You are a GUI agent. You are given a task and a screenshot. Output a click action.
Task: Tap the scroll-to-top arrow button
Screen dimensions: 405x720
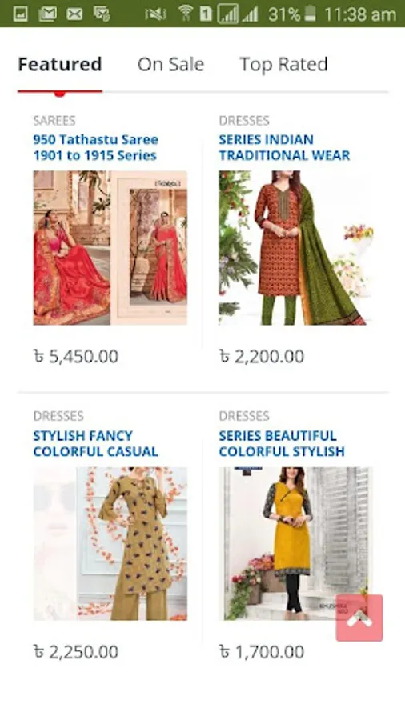pyautogui.click(x=359, y=618)
